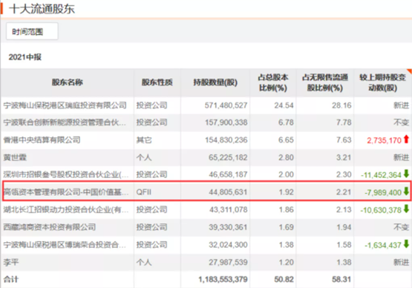Click the red up arrow beside 2,735,170

pos(406,139)
